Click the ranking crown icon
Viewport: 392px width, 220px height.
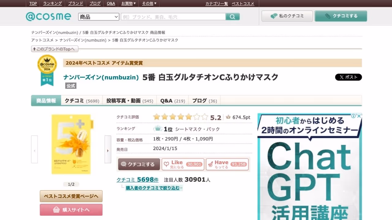tap(157, 129)
